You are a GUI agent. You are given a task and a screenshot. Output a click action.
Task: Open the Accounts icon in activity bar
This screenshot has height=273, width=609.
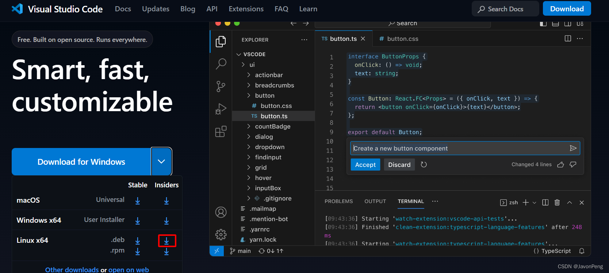click(221, 212)
